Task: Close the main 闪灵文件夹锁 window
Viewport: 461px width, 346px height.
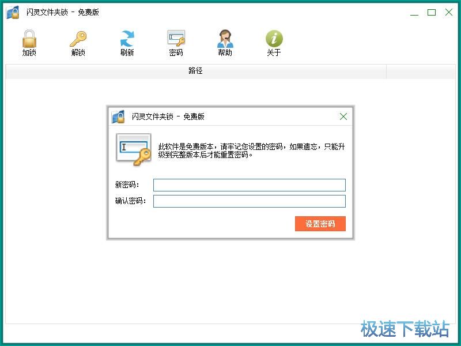Action: pos(449,12)
